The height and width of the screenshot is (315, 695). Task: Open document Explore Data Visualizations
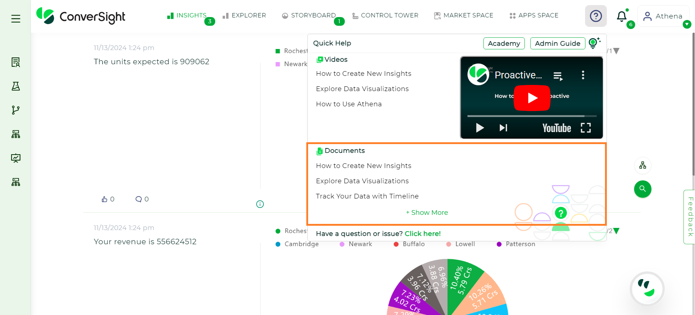coord(362,181)
